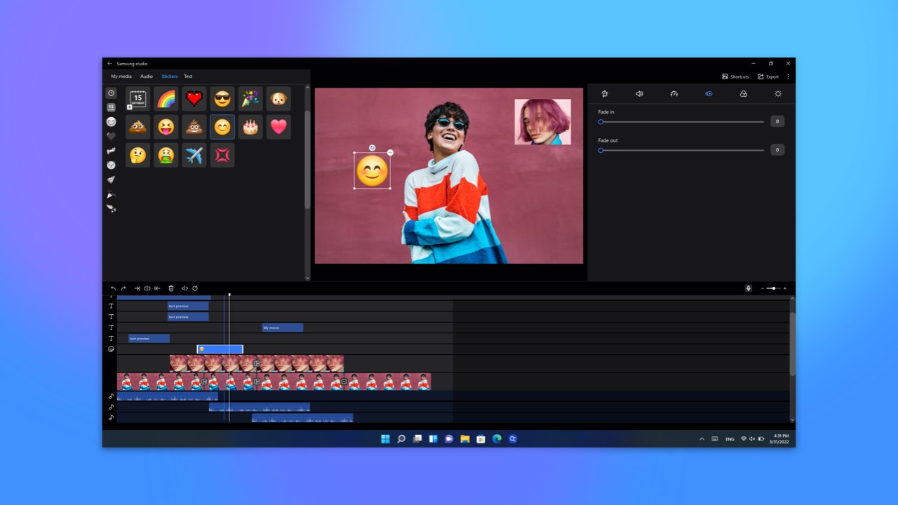Open the crop and rotate panel icon
The image size is (898, 505).
(x=604, y=93)
